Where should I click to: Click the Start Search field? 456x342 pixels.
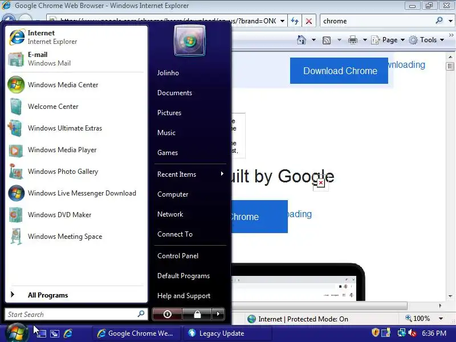pos(76,315)
